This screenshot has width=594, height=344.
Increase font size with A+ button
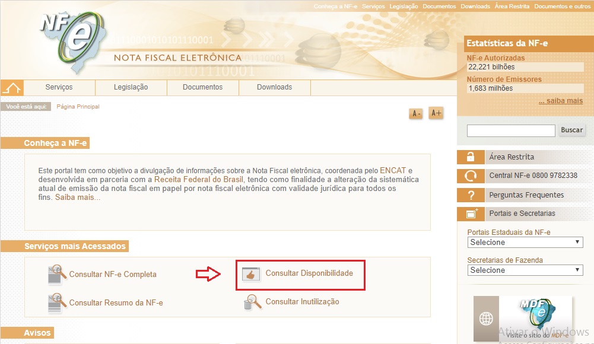tap(436, 113)
